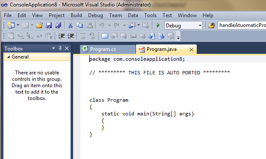
Task: Close the Toolbox panel
Action: pos(67,48)
